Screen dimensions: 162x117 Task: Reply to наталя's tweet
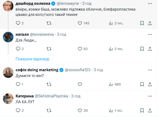tap(18, 49)
